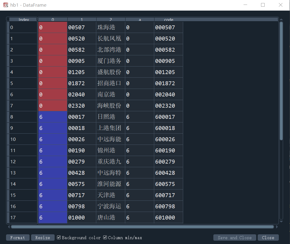Select cell with value 01872
290x244 pixels.
(x=82, y=83)
